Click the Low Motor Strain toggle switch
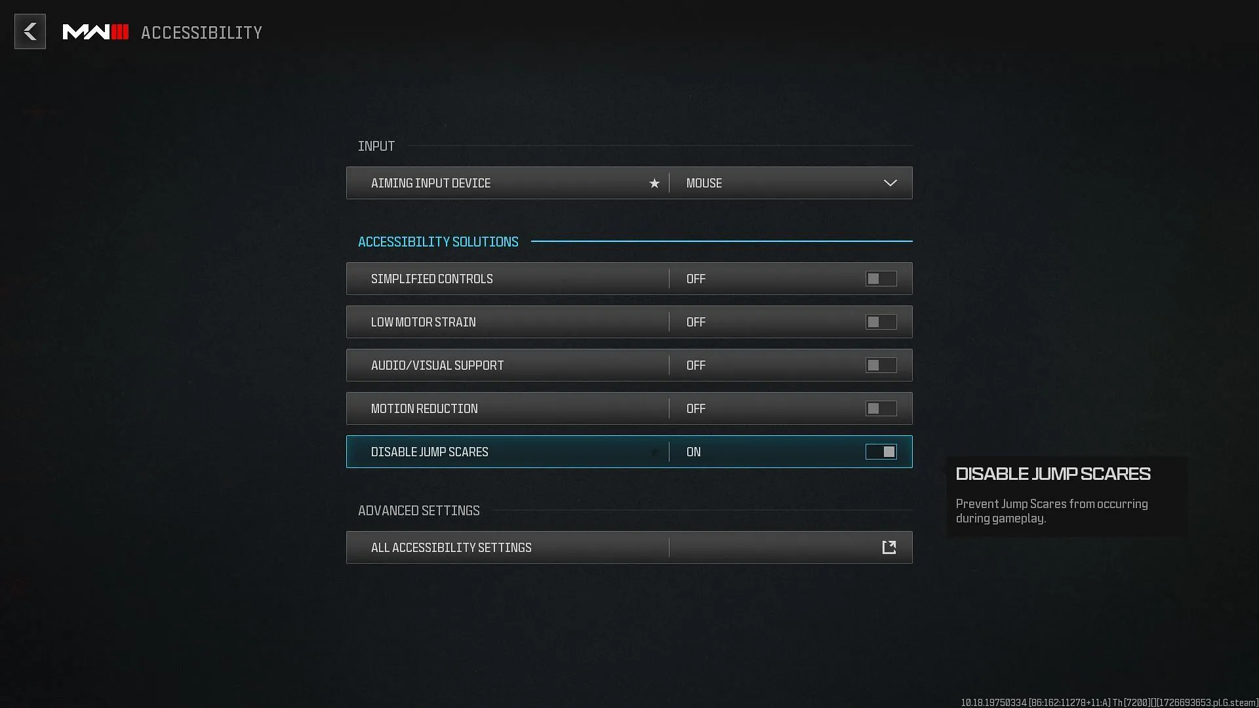 click(881, 322)
